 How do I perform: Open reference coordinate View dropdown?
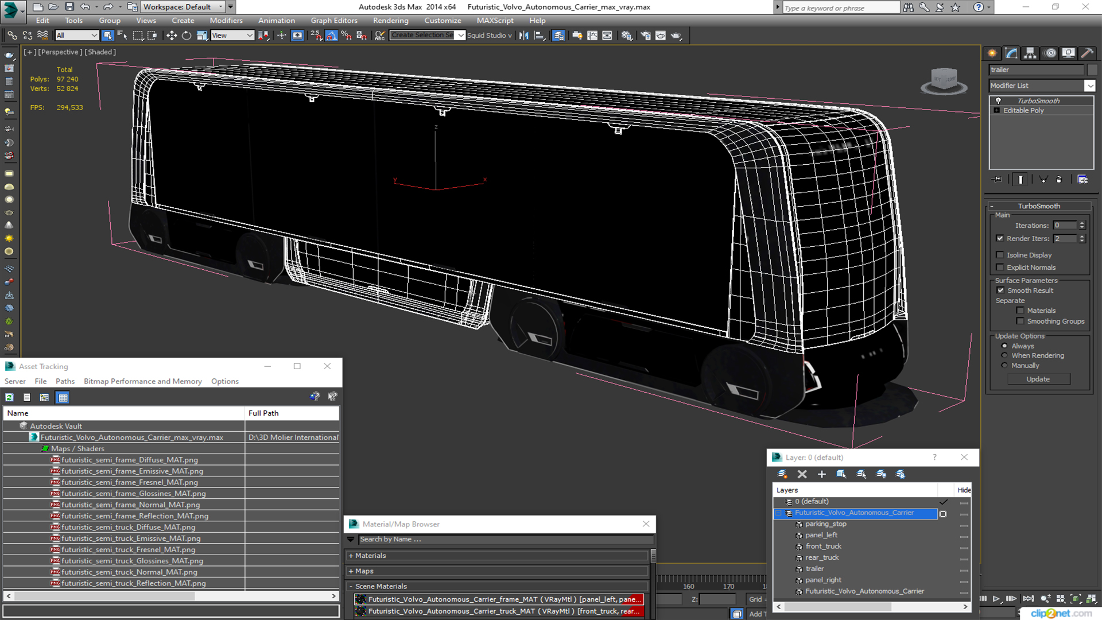click(232, 36)
